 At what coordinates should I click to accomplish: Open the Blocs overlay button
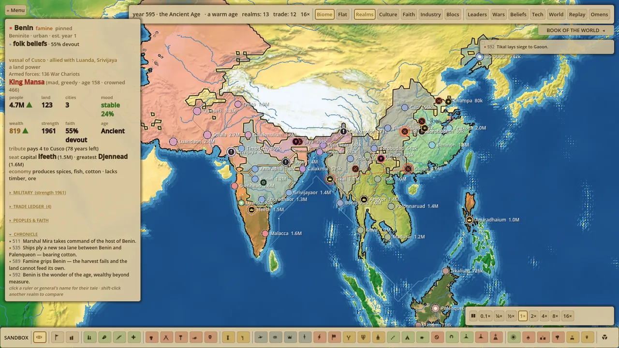(x=453, y=14)
